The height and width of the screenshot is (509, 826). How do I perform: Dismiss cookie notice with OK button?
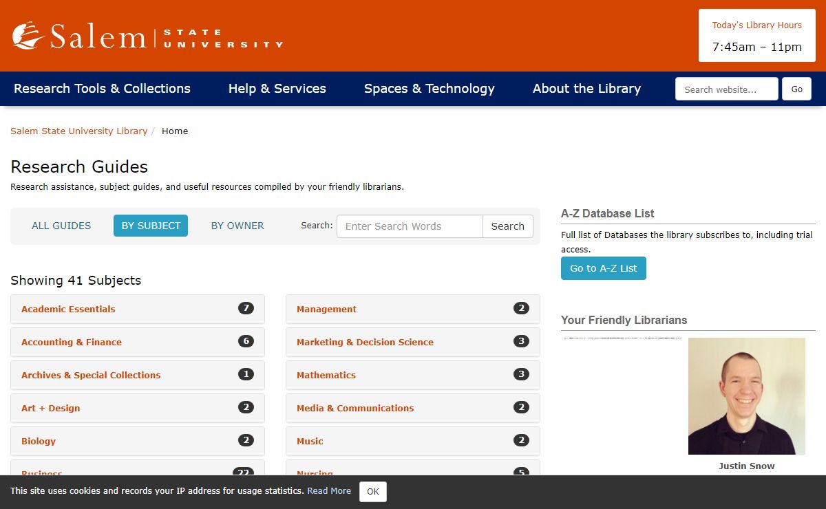point(373,492)
